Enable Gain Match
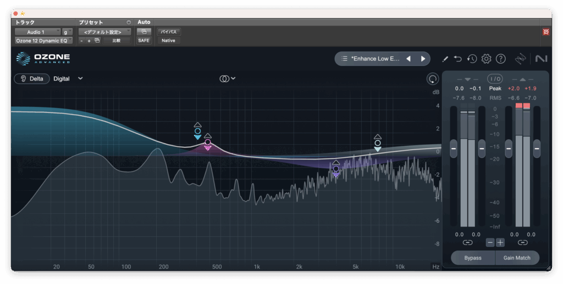Viewport: 563px width, 284px height. (516, 258)
